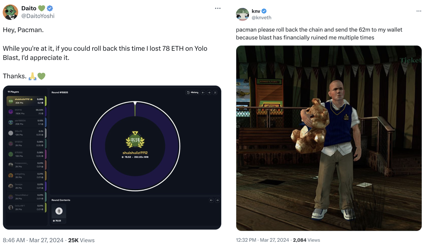Click the @knveth handle link

click(261, 18)
